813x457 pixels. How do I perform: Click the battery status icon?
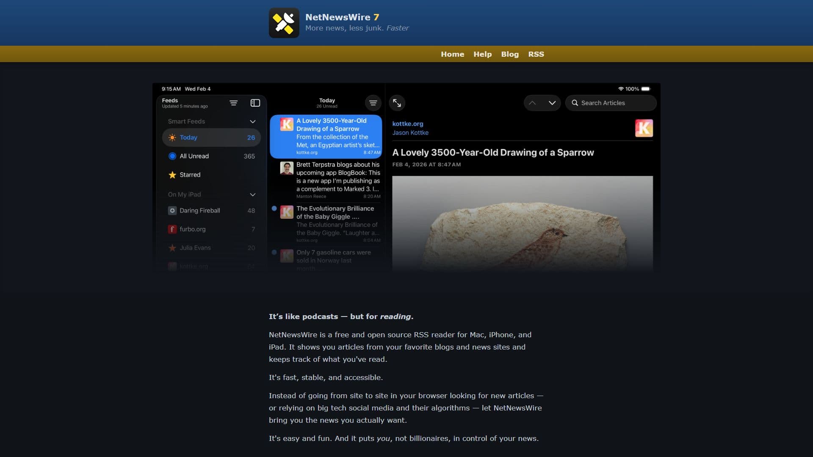(646, 89)
